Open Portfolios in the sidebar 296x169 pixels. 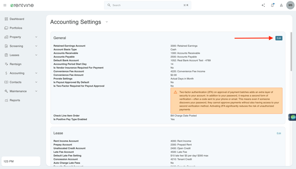[16, 28]
